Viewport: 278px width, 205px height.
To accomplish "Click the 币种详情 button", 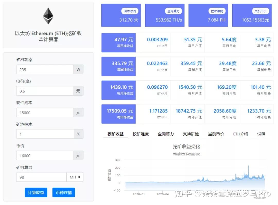I will pos(64,192).
